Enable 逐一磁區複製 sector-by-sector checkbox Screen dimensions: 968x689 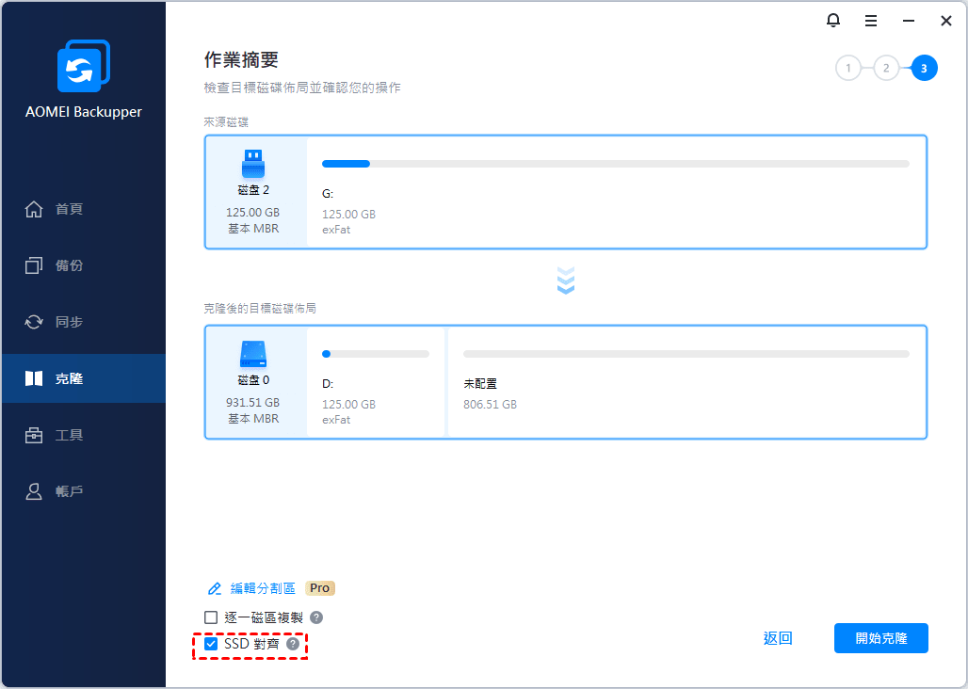pyautogui.click(x=211, y=617)
